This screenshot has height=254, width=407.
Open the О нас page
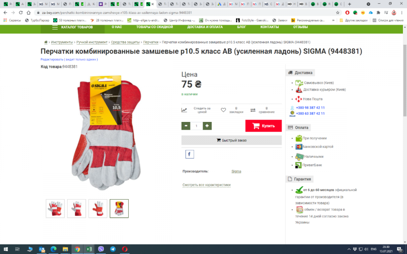point(117,27)
